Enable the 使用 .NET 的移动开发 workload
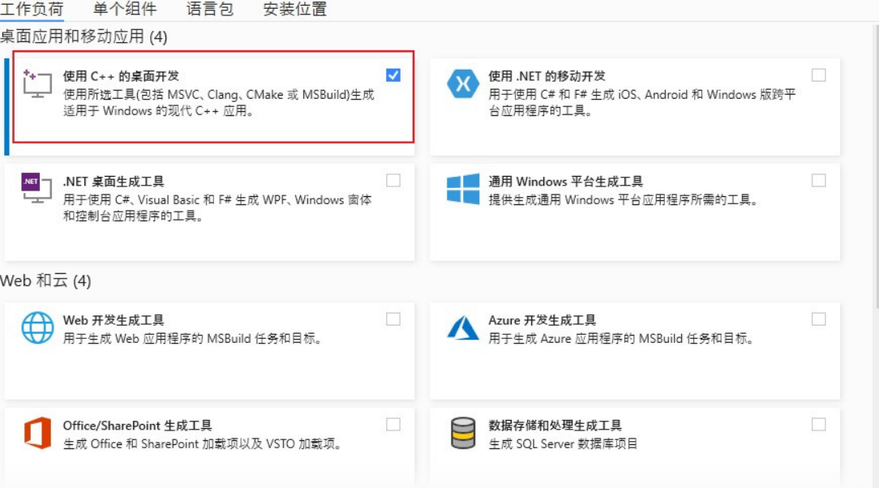 coord(819,74)
